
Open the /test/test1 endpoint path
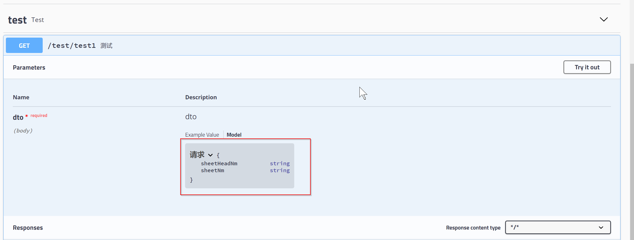tap(72, 46)
